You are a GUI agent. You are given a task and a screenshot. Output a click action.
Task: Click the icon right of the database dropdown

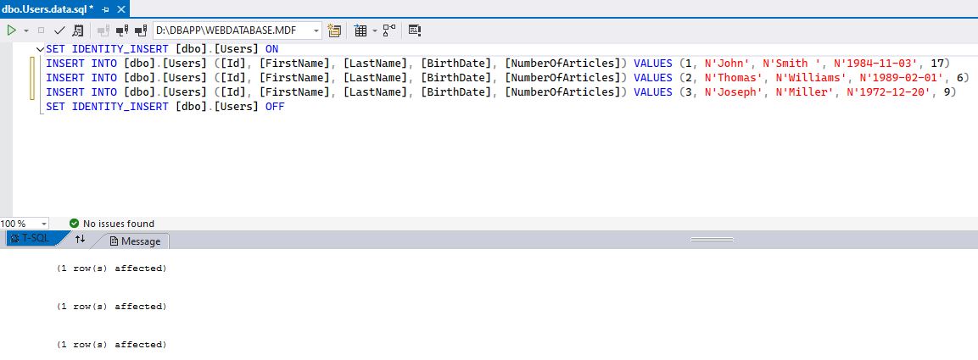pos(334,30)
